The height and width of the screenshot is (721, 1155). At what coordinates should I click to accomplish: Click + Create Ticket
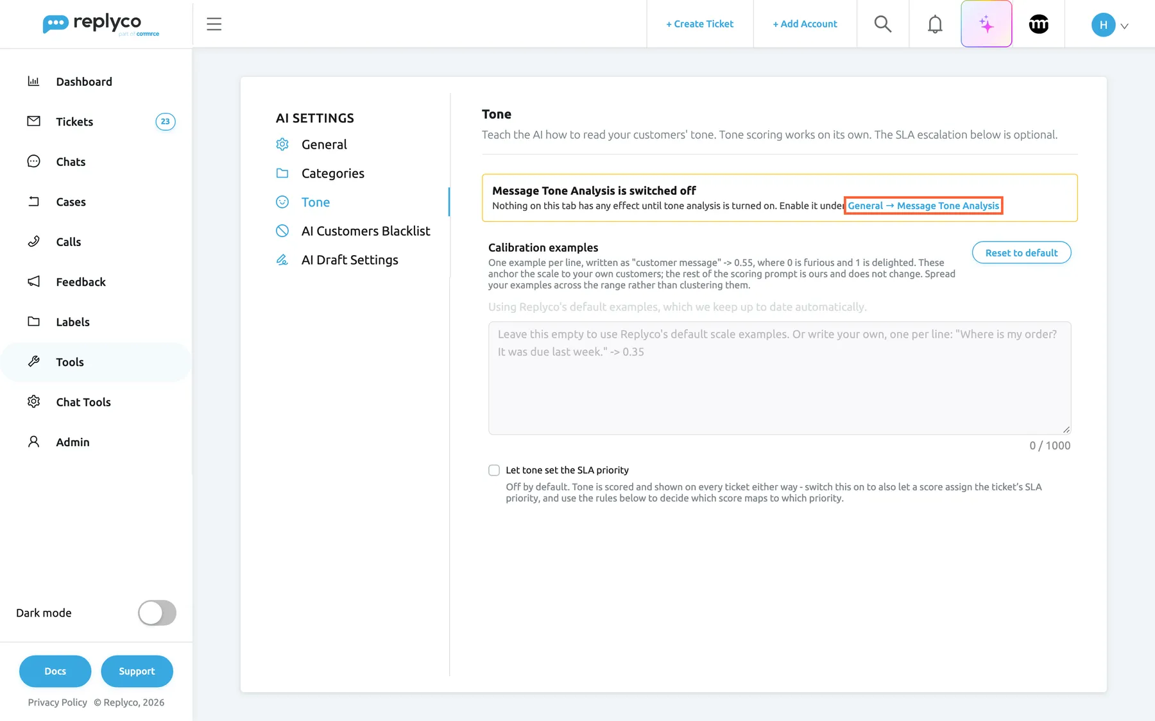tap(699, 24)
